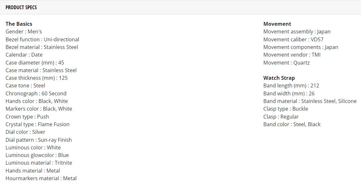Screen dimensions: 361x184
Task: Click the PRODUCT SPECS section header
Action: pyautogui.click(x=21, y=7)
